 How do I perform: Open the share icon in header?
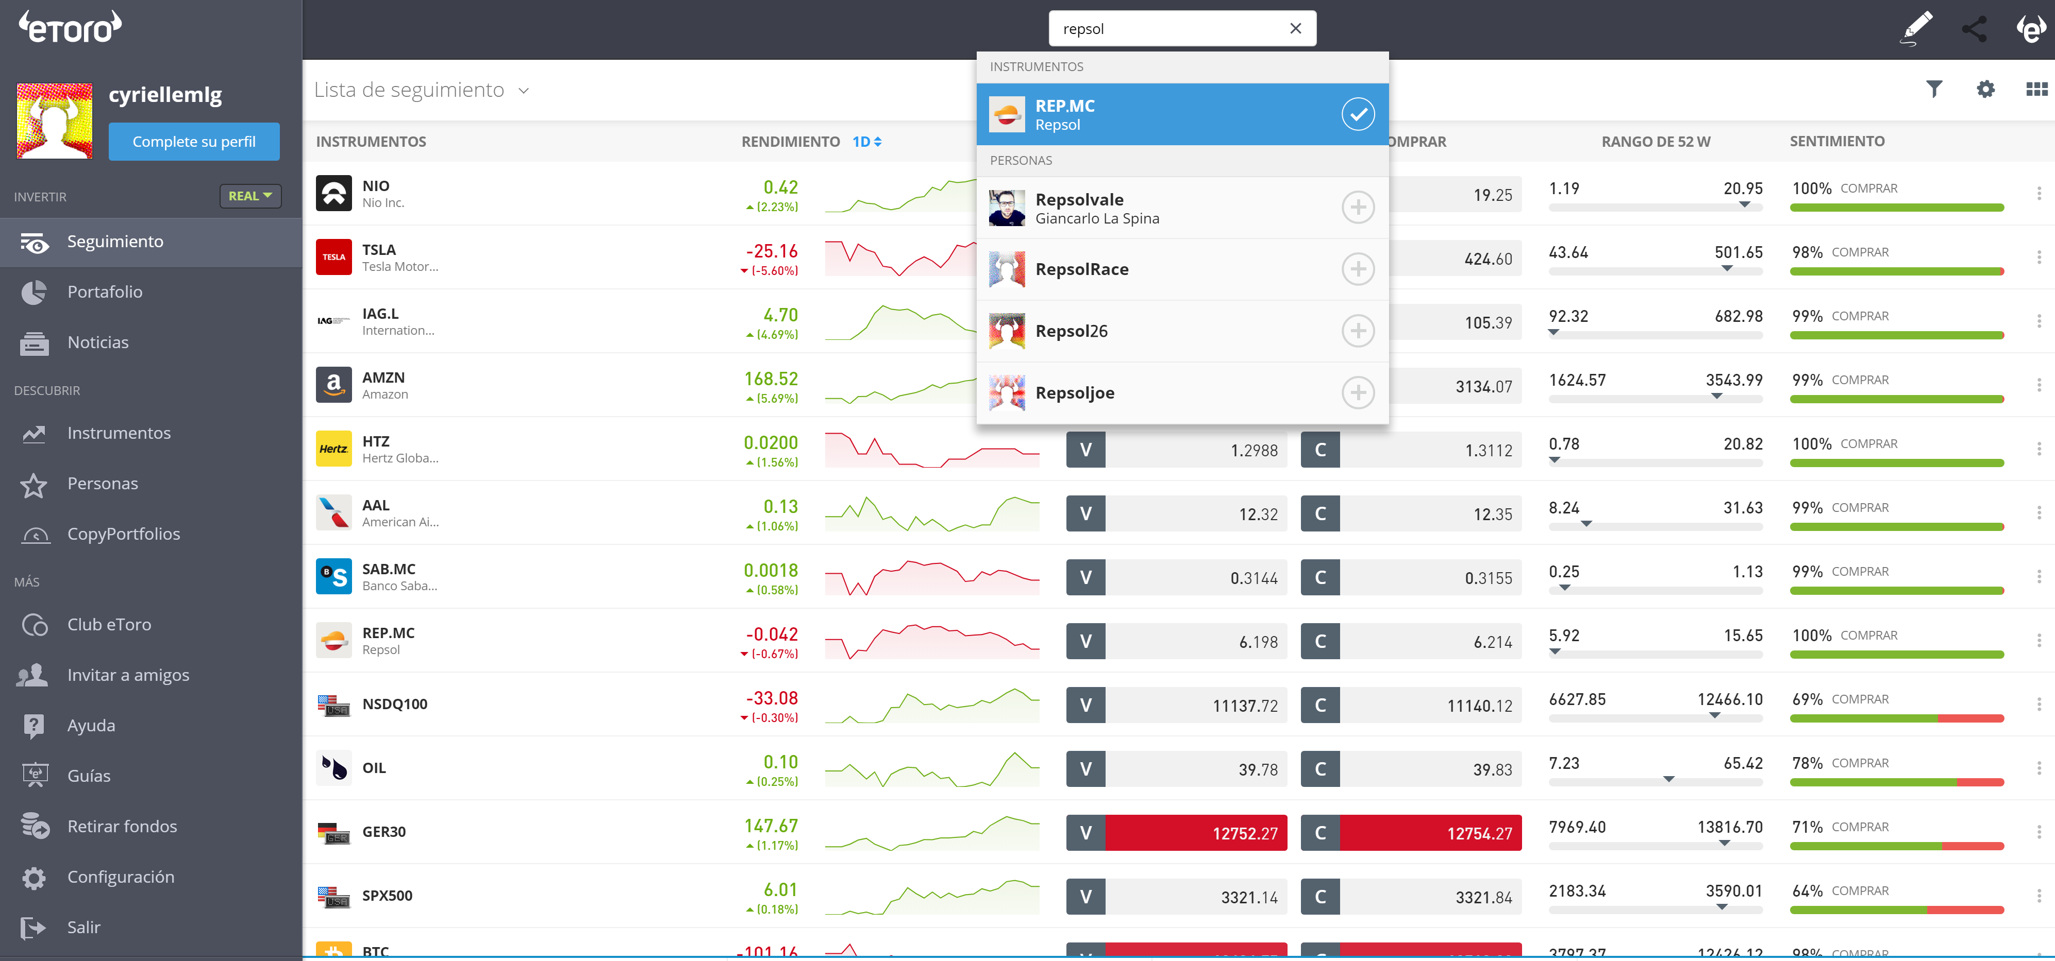tap(1975, 29)
